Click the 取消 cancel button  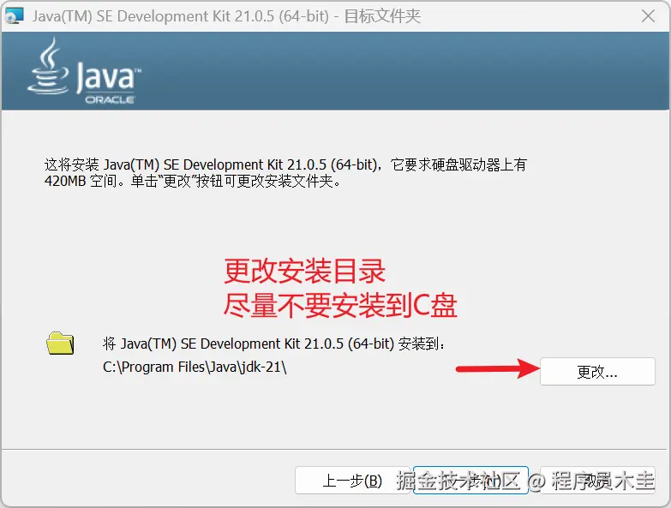(598, 481)
